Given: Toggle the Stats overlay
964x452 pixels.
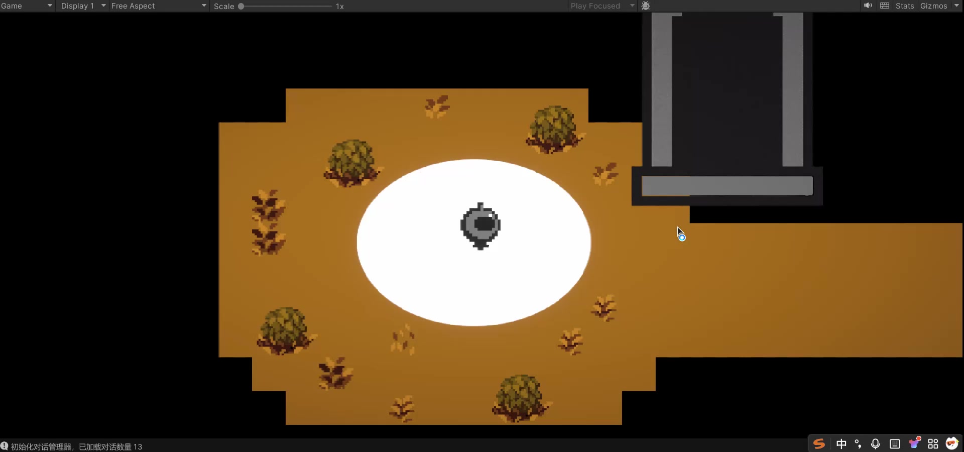Looking at the screenshot, I should click(x=904, y=6).
